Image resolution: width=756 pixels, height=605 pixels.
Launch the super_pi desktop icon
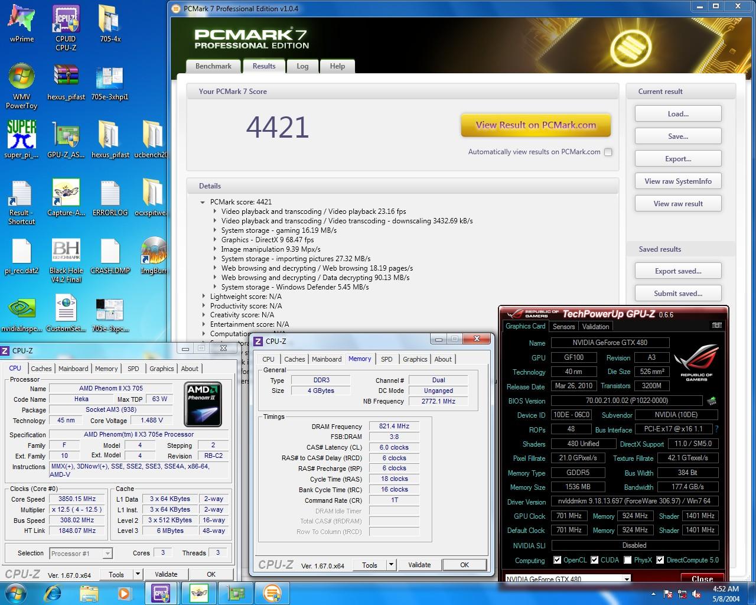(x=21, y=139)
